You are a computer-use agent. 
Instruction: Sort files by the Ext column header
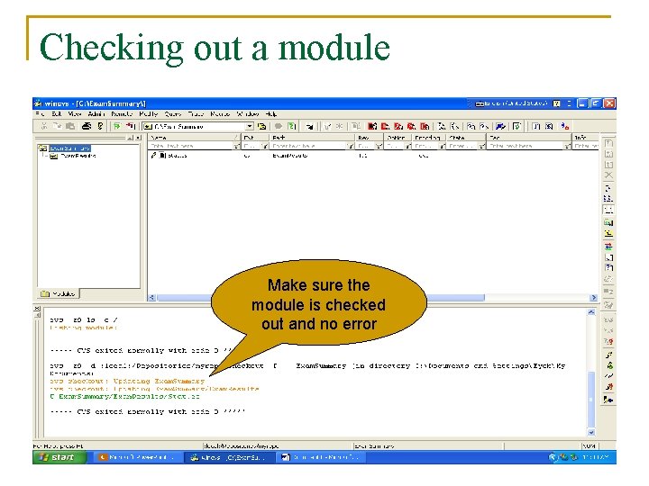(x=256, y=137)
